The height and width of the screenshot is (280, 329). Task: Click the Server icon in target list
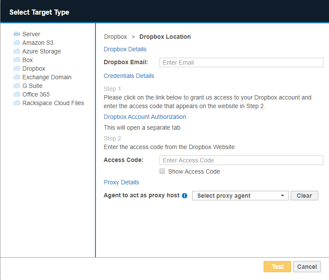tap(17, 34)
